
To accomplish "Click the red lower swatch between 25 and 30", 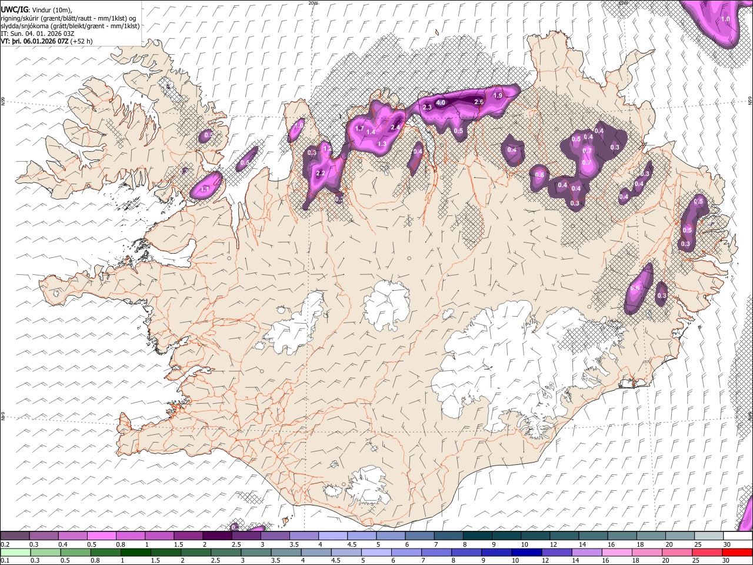I will pos(707,552).
